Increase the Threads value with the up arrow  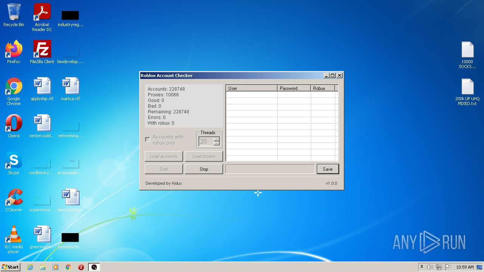216,139
